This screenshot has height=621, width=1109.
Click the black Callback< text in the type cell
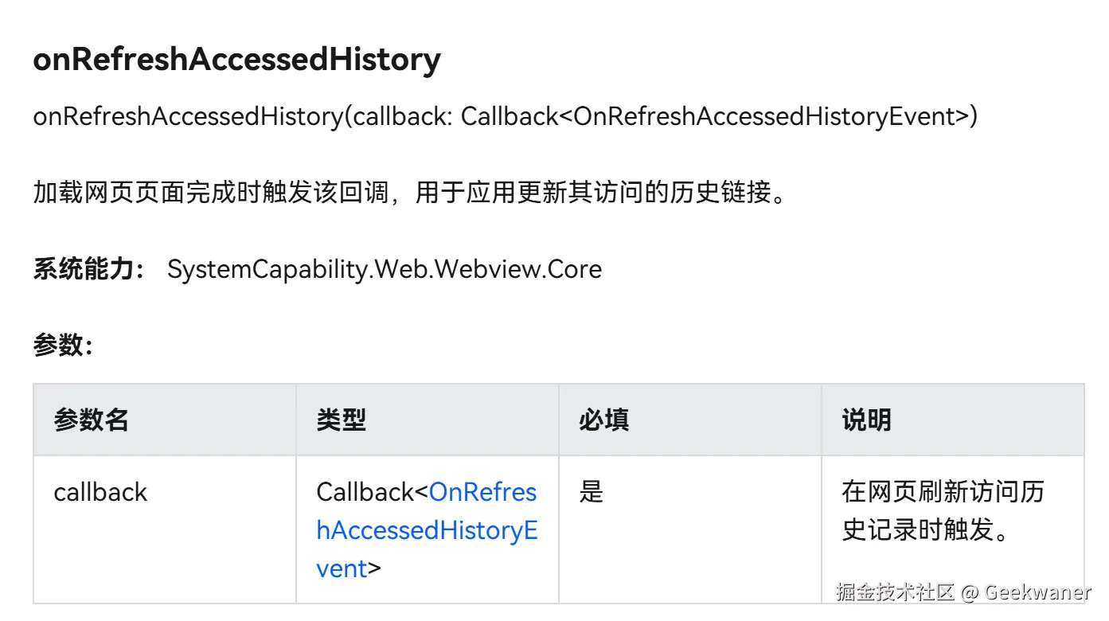click(372, 492)
